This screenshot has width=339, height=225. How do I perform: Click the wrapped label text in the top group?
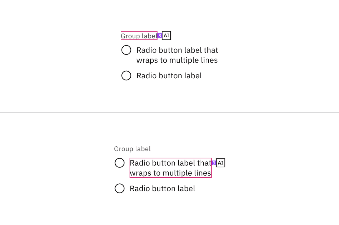[x=177, y=55]
